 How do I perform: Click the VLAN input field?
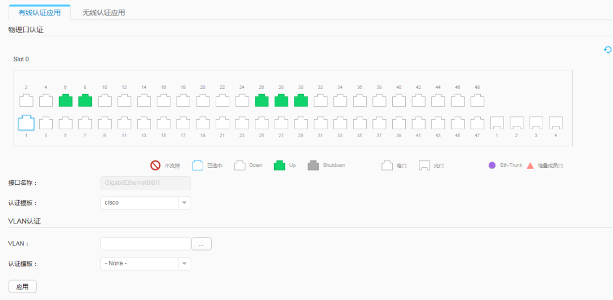point(146,243)
